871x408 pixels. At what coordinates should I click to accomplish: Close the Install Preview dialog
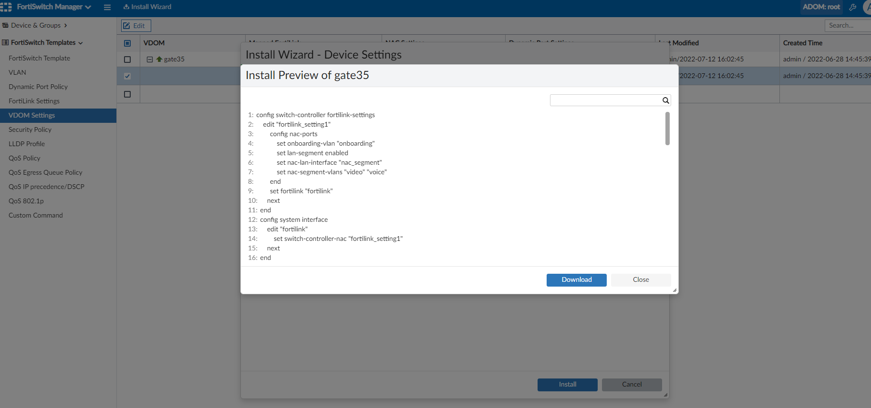[641, 280]
